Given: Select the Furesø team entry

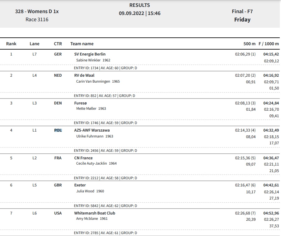Looking at the screenshot, I should [81, 103].
